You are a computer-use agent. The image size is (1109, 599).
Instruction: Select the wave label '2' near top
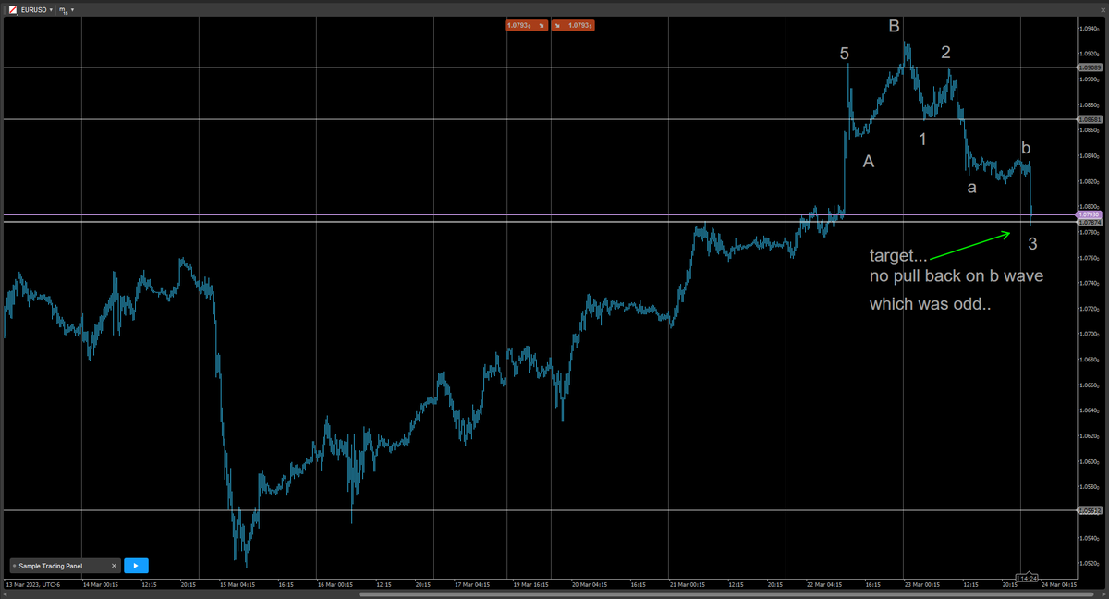(x=945, y=53)
